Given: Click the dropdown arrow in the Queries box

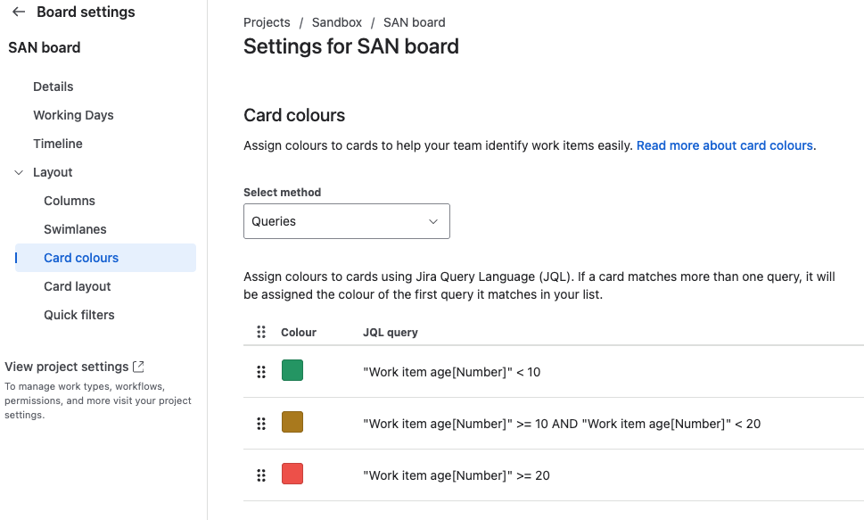Looking at the screenshot, I should pos(433,222).
